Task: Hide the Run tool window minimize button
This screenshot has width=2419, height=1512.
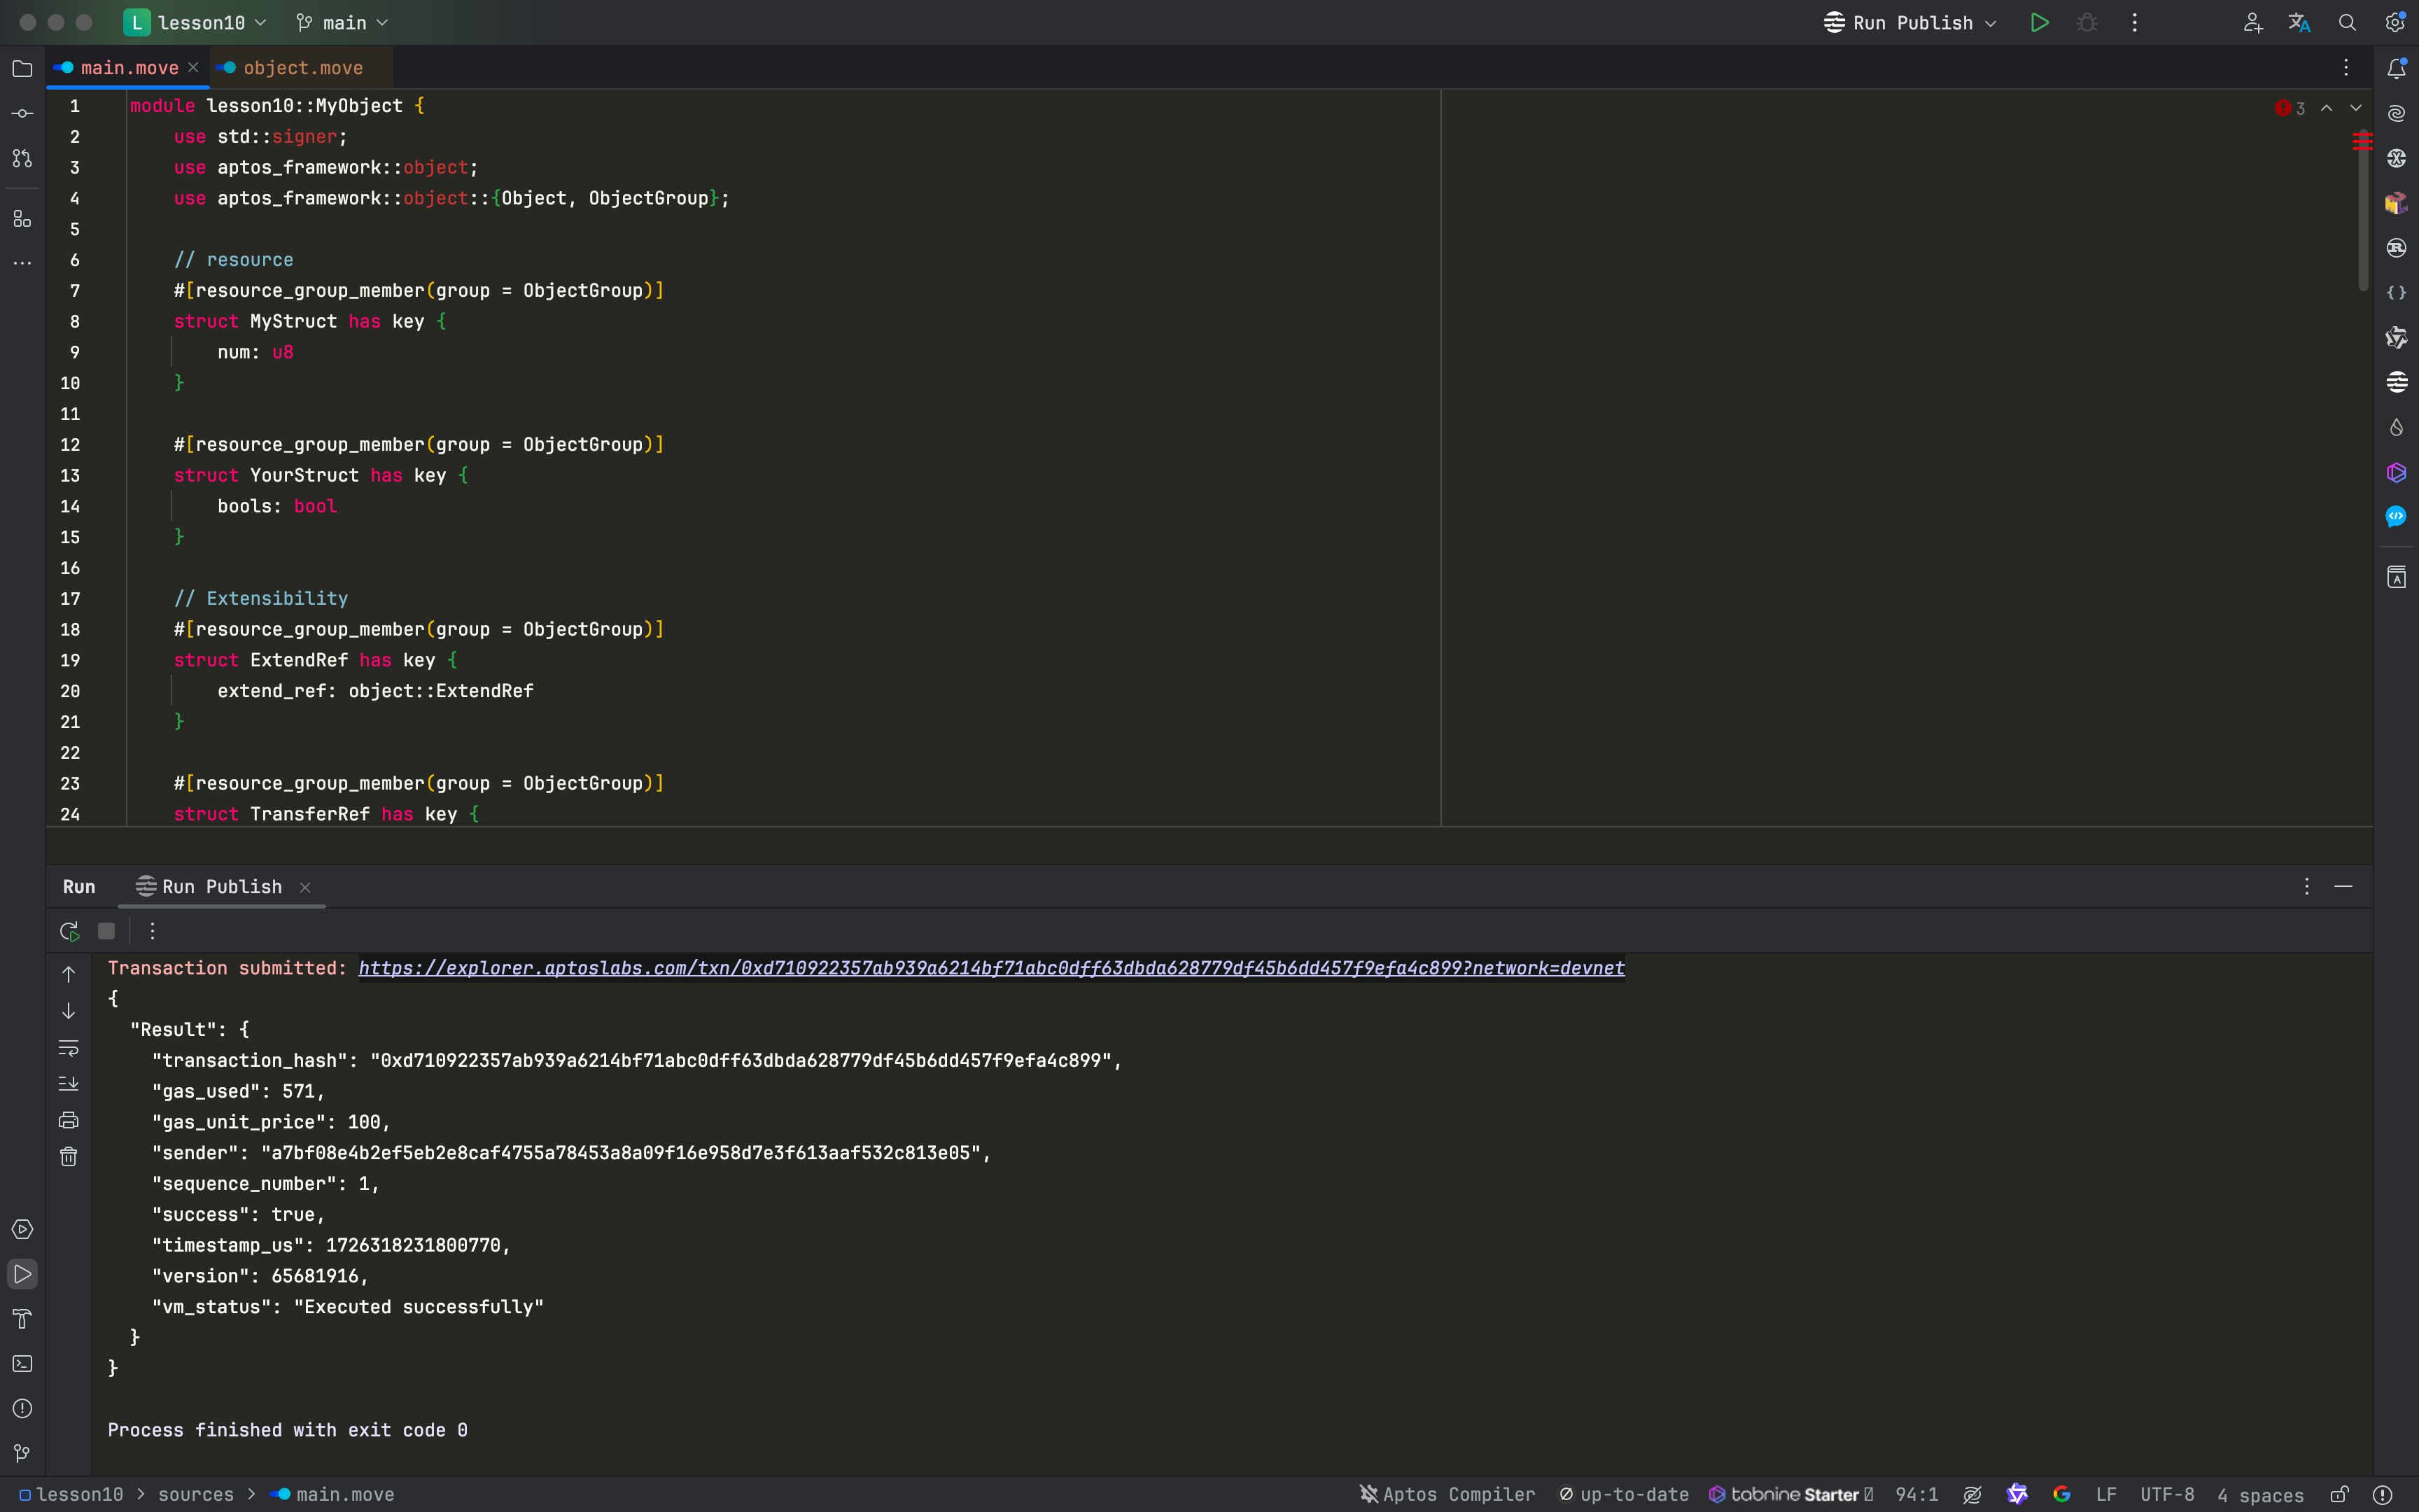Action: pos(2343,886)
